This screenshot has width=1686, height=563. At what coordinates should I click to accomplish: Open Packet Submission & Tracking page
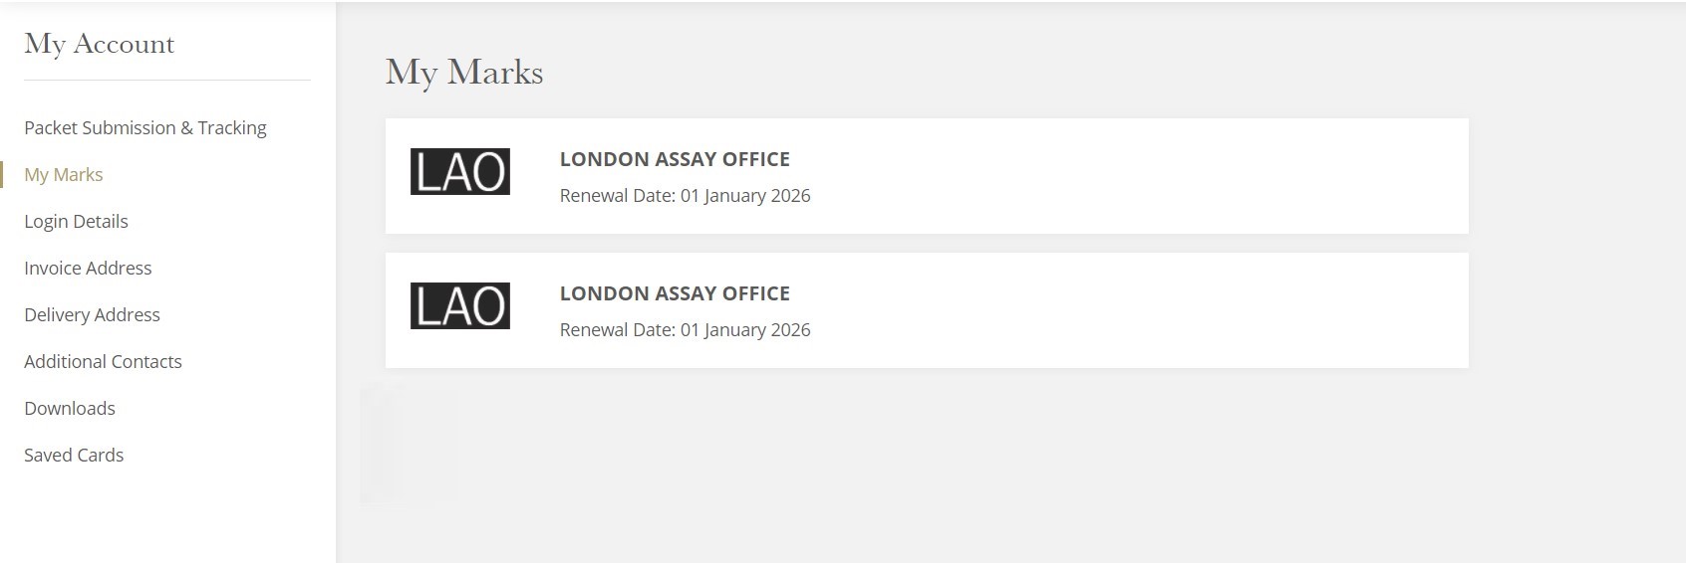145,127
